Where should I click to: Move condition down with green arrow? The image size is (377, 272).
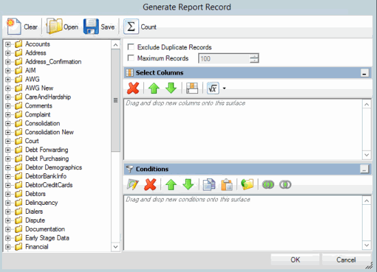[x=188, y=184]
